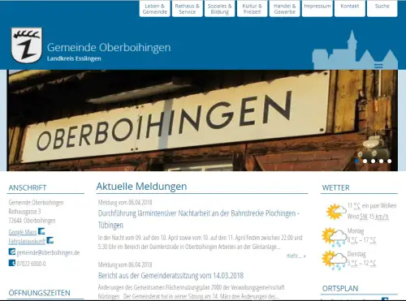406x301 pixels.
Task: Click the Aktuelle Meldungen heading
Action: pyautogui.click(x=141, y=187)
